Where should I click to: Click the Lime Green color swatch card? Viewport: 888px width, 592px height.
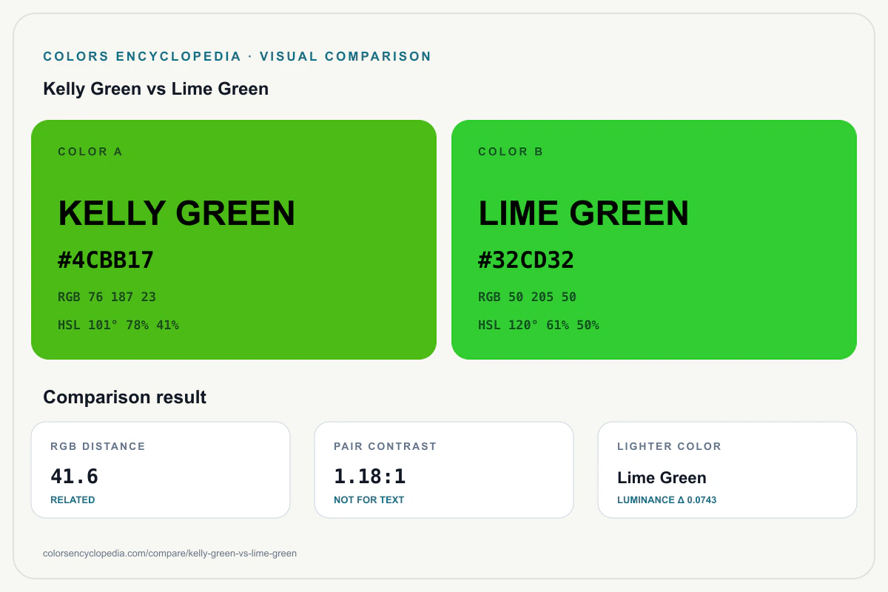click(x=654, y=240)
